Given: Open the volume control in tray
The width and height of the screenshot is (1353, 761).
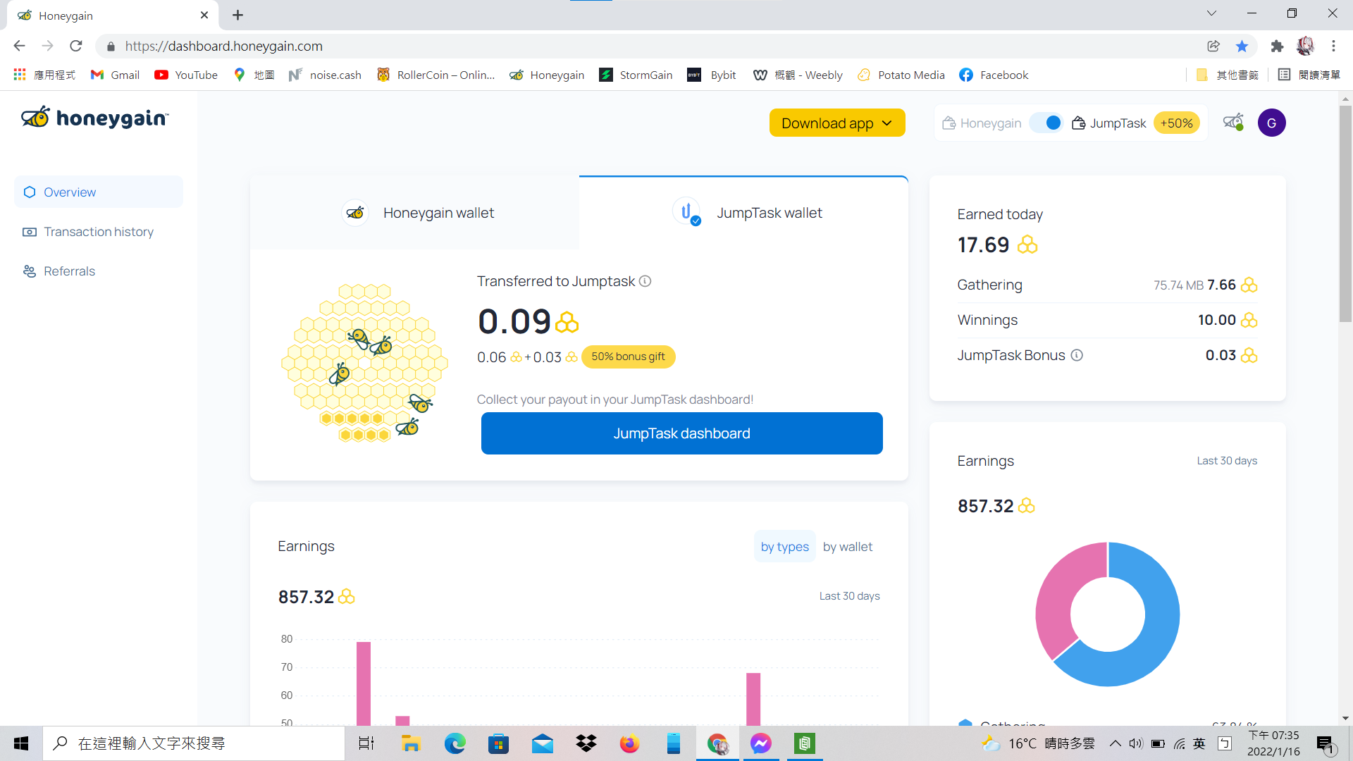Looking at the screenshot, I should pos(1135,743).
